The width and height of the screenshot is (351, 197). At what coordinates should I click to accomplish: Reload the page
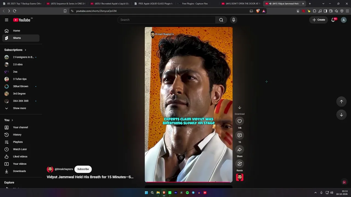click(15, 11)
